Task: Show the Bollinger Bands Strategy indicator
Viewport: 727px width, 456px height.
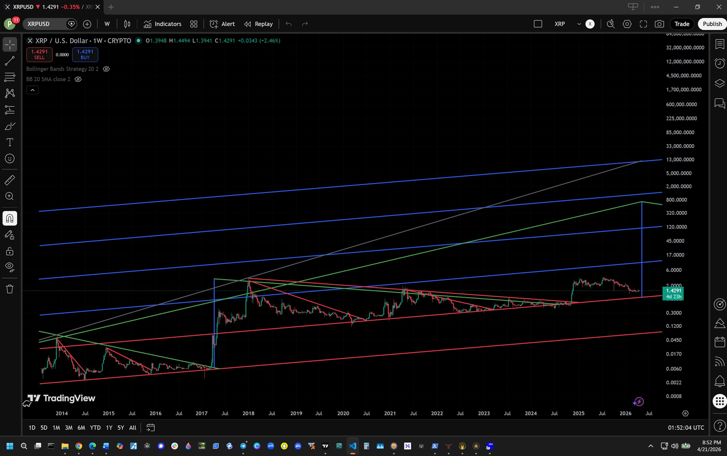Action: coord(106,69)
